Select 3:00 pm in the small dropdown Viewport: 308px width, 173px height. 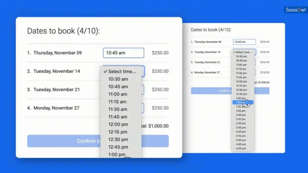[x=241, y=132]
